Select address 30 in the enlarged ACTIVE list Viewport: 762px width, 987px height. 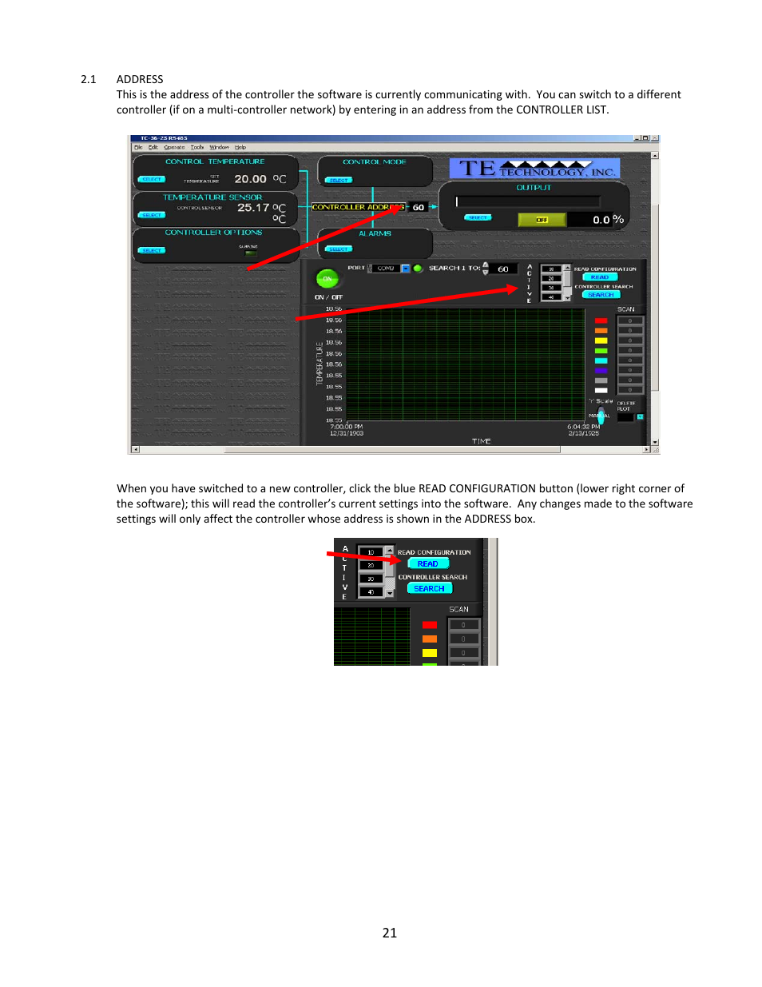click(371, 579)
